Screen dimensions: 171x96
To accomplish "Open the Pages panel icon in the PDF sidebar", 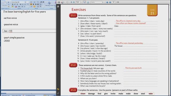I will coord(58,6).
